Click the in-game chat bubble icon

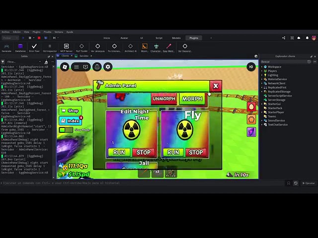pyautogui.click(x=85, y=67)
